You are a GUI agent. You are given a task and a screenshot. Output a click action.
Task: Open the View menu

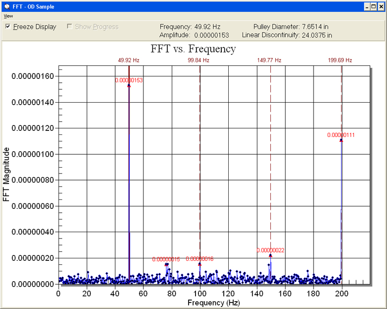tap(8, 16)
